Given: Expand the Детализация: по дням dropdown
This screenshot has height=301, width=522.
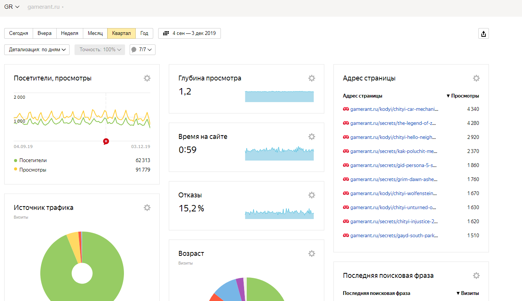Looking at the screenshot, I should (x=37, y=50).
